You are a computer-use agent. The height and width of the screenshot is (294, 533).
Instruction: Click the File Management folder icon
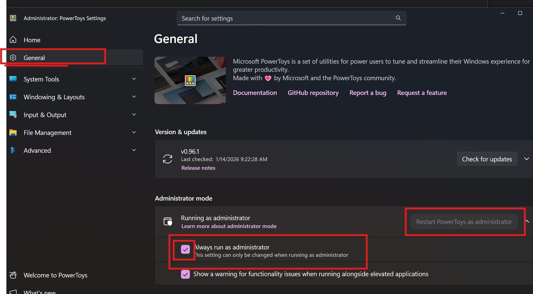click(x=13, y=132)
